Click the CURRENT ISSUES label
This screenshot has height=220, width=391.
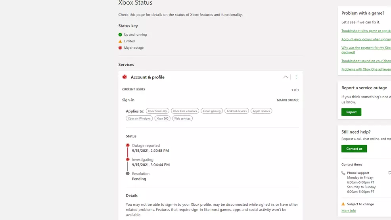[x=133, y=89]
